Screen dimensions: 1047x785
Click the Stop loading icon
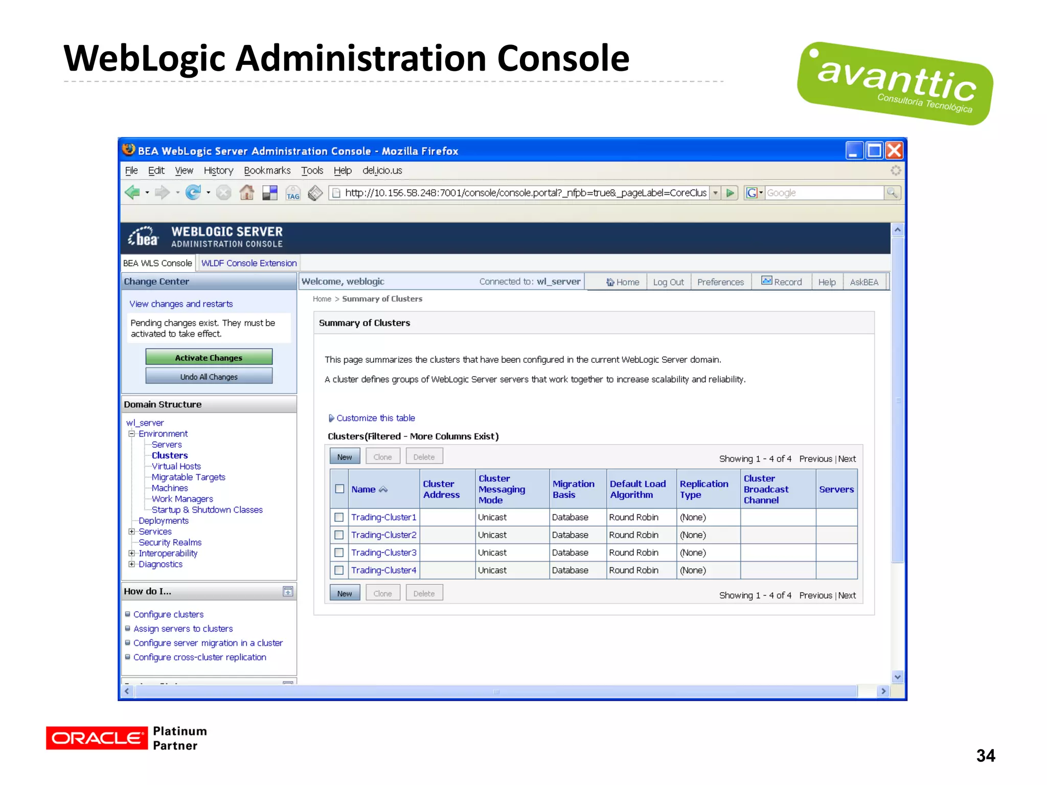(x=223, y=193)
